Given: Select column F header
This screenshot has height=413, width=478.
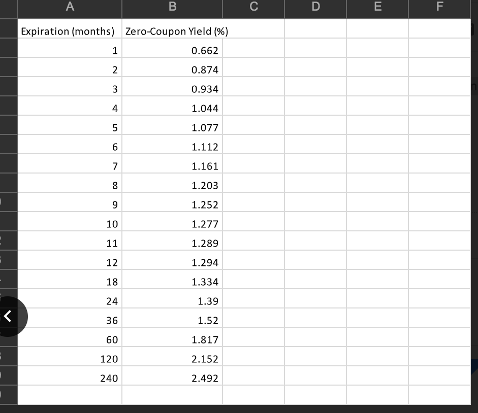Looking at the screenshot, I should click(439, 7).
